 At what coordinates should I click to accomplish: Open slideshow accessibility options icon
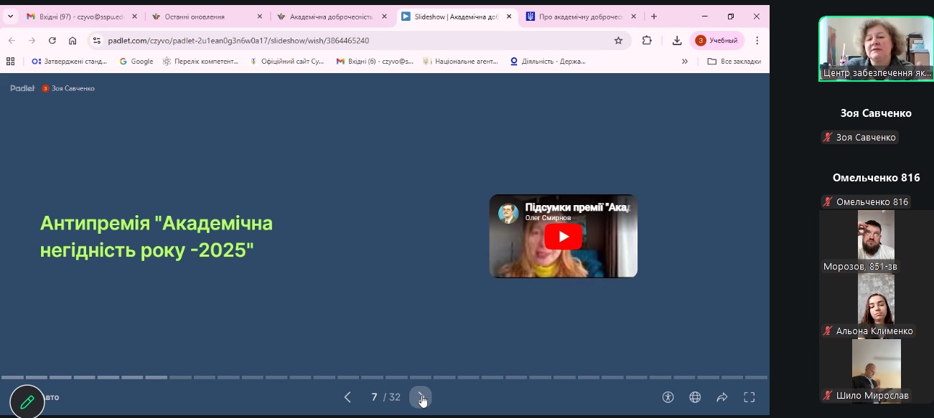click(668, 397)
